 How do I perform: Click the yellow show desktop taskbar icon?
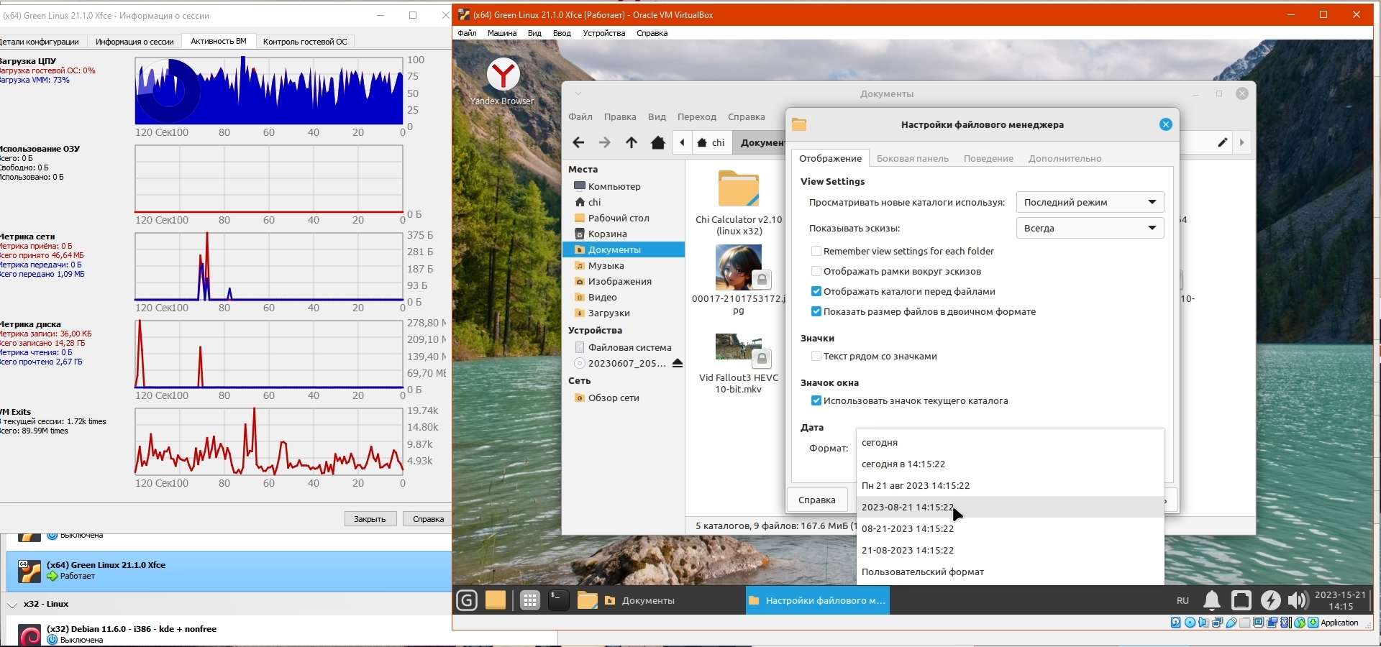tap(496, 600)
